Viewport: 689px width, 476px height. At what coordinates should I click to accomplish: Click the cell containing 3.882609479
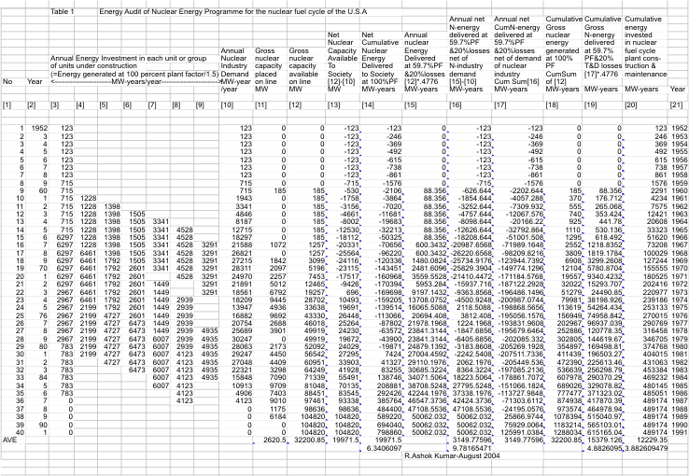coord(645,448)
